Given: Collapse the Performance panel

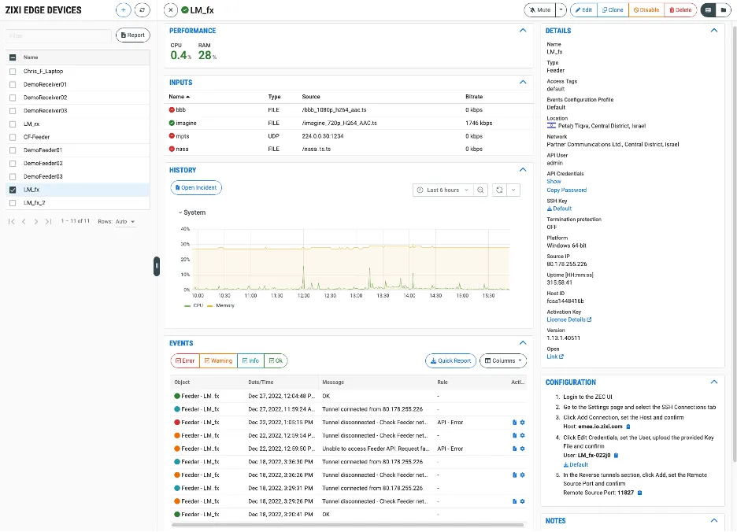Looking at the screenshot, I should pyautogui.click(x=523, y=31).
